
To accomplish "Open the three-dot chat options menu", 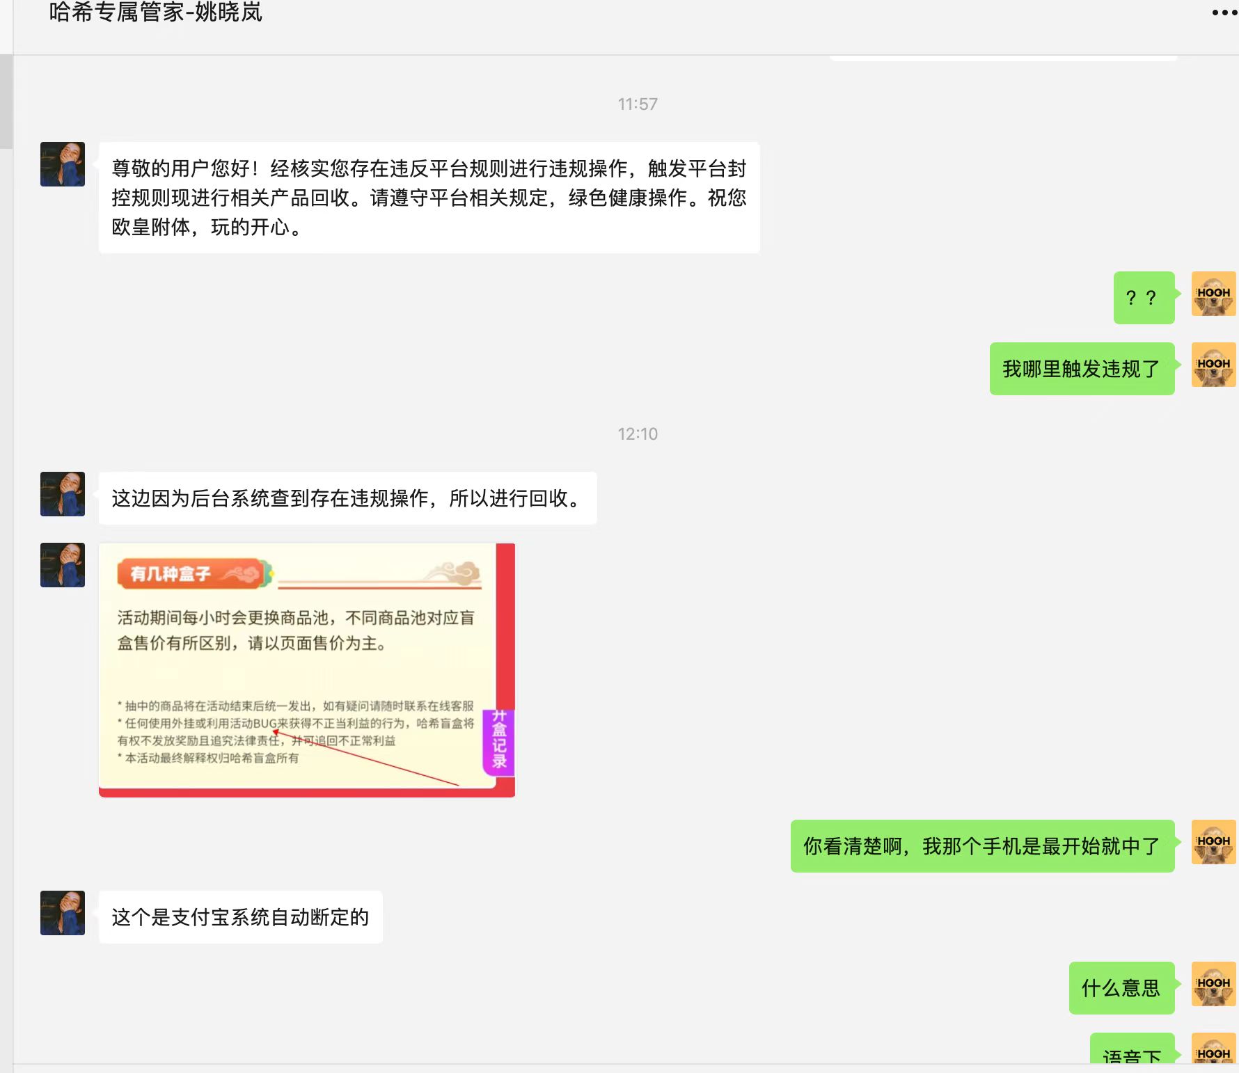I will 1224,13.
